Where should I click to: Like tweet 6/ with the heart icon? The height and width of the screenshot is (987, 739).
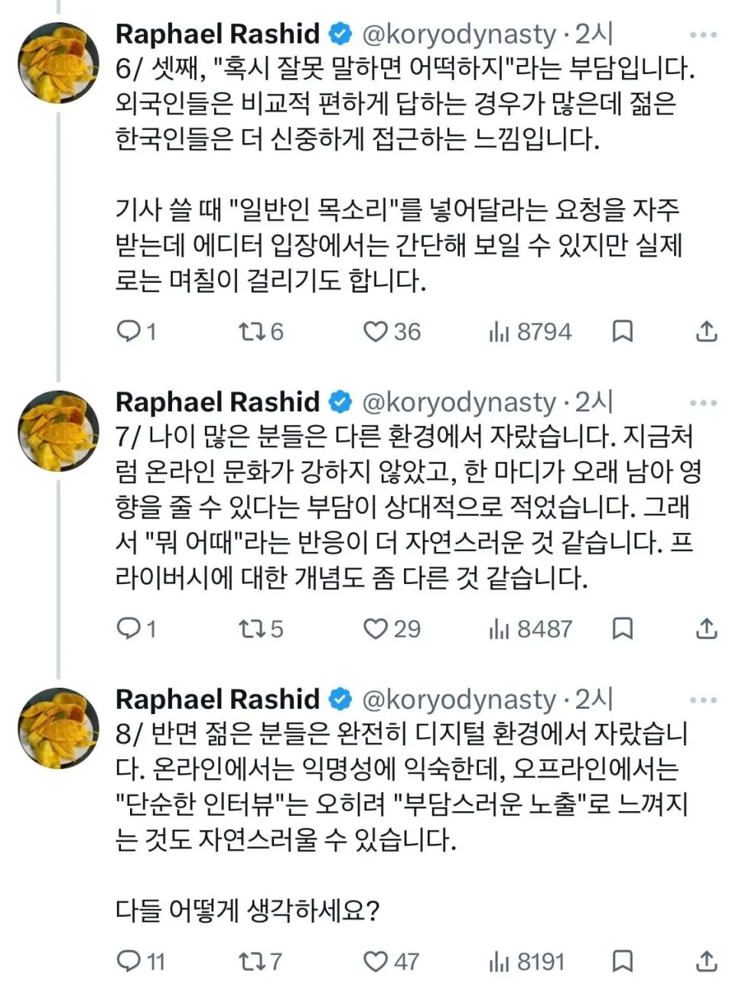pos(376,330)
